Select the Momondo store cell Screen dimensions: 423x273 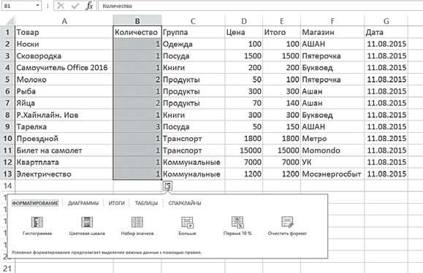click(332, 150)
